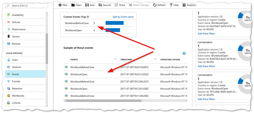This screenshot has width=254, height=113.
Task: Select the Performance icon in sidebar
Action: pyautogui.click(x=8, y=29)
